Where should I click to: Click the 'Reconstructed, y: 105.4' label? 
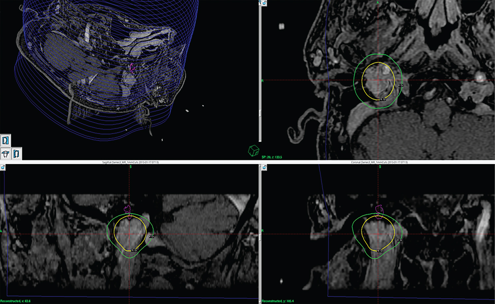(278, 301)
